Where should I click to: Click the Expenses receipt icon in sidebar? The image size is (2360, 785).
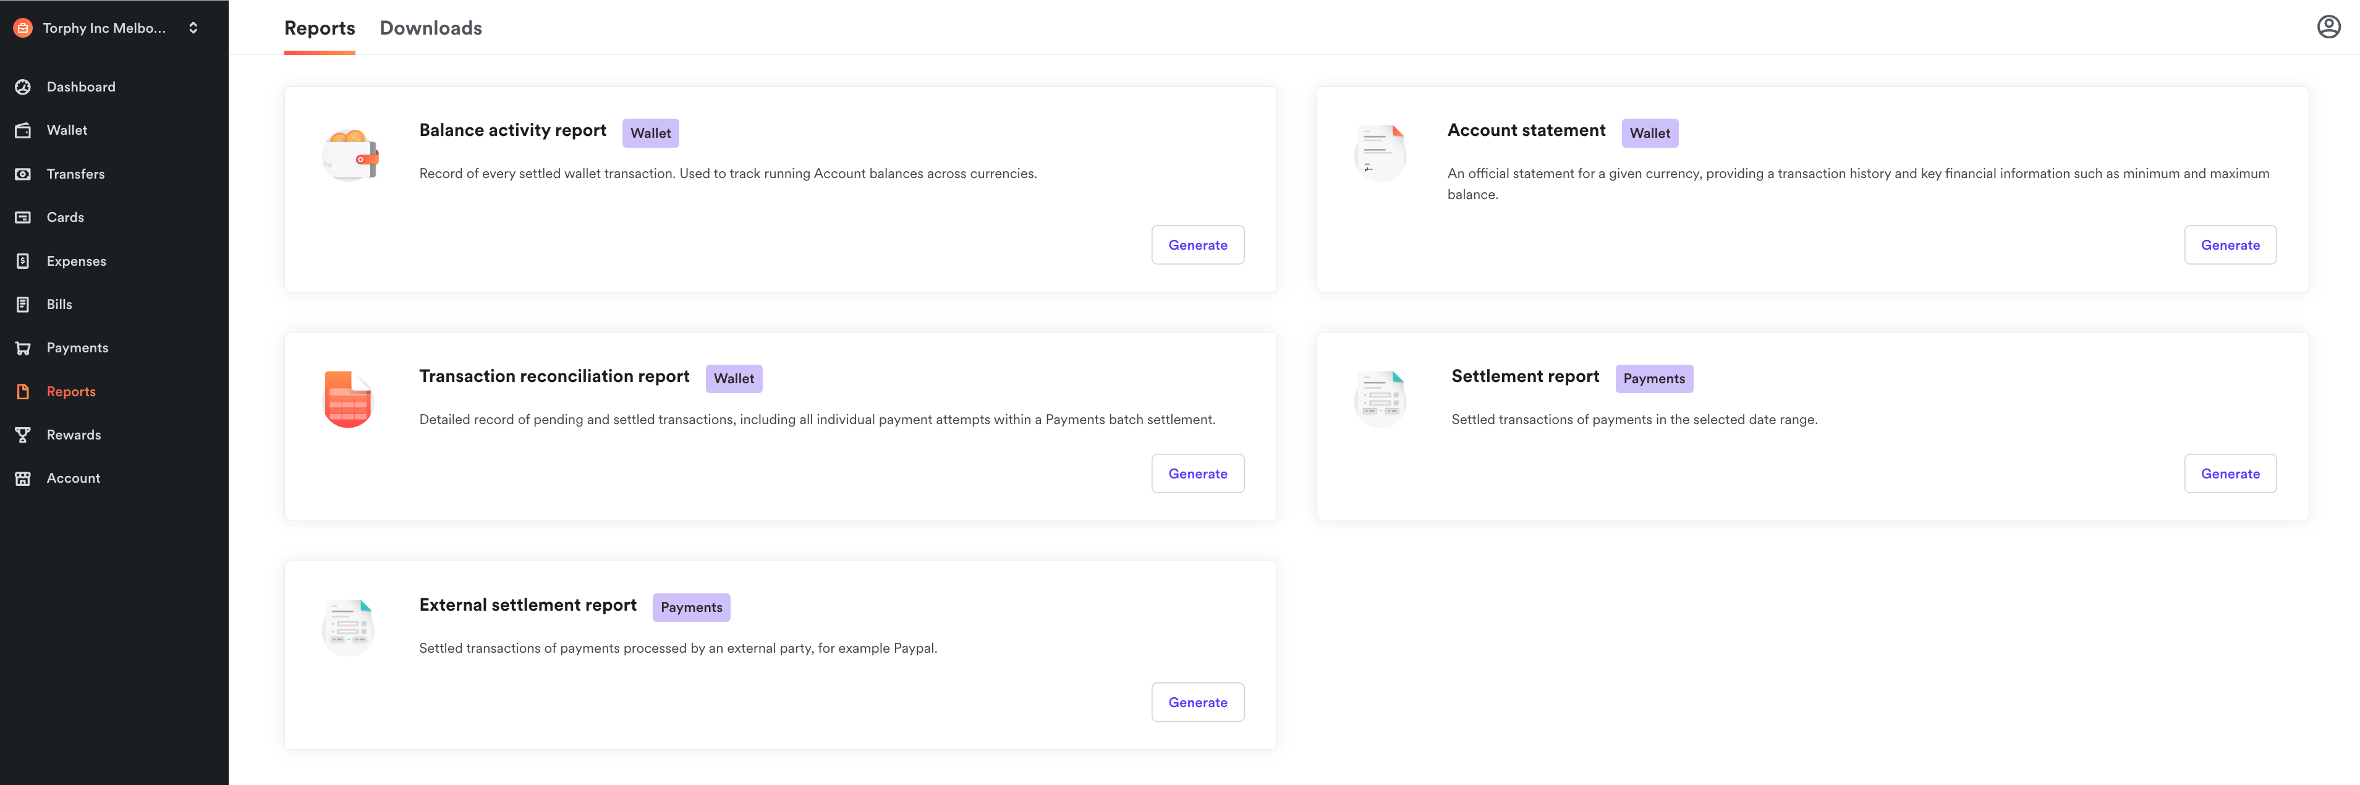pyautogui.click(x=23, y=261)
